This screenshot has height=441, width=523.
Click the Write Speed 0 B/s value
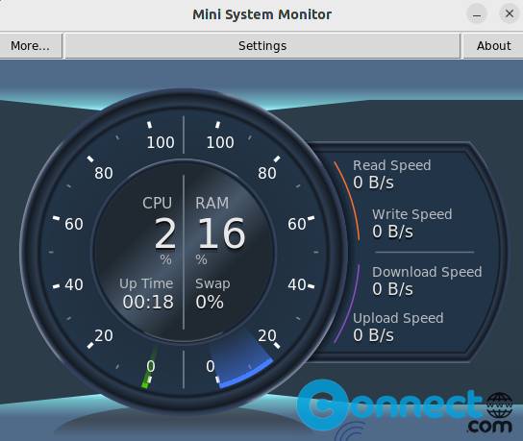[392, 232]
